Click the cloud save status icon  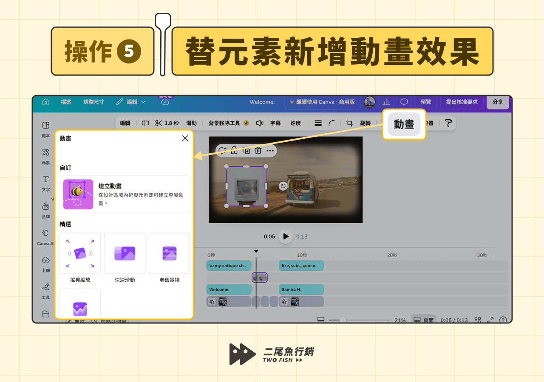pos(165,102)
